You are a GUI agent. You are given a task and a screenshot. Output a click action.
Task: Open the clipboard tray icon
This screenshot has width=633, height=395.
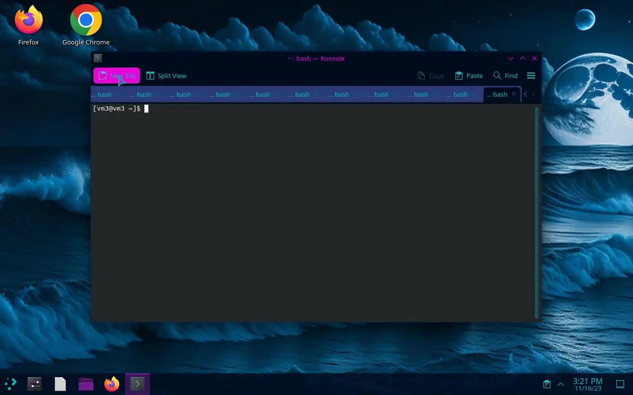[x=547, y=384]
